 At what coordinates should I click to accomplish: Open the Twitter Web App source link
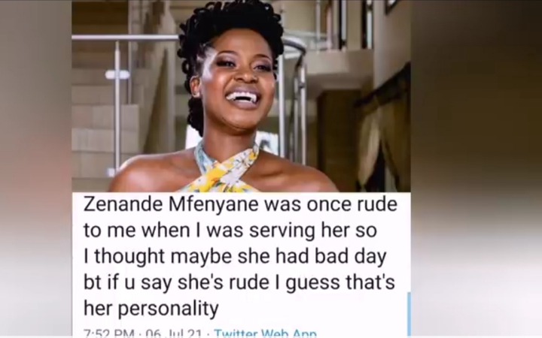(x=265, y=333)
